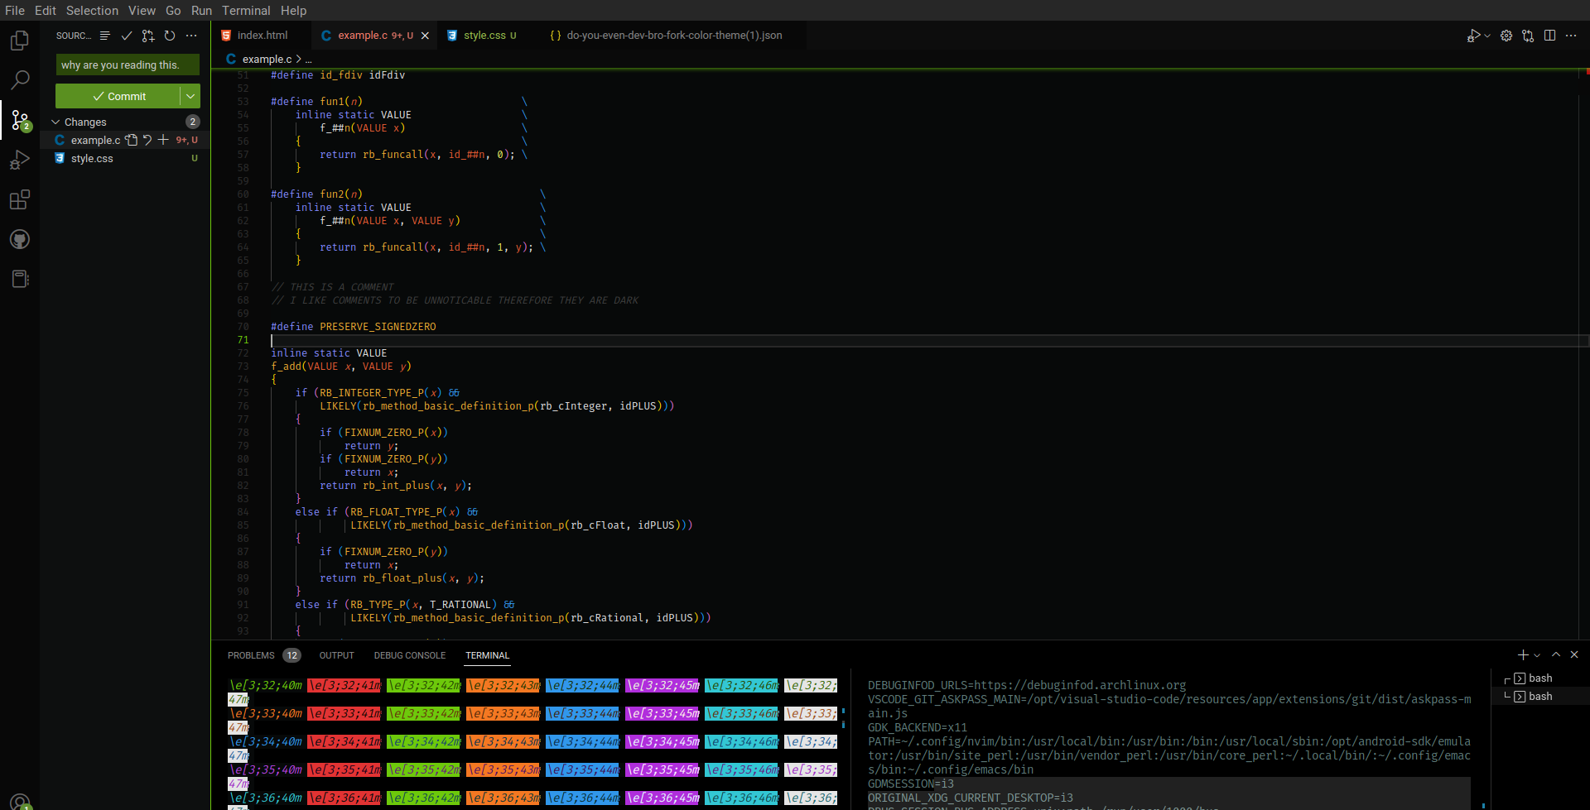1590x810 pixels.
Task: Click the gear icon in the editor title bar
Action: 1506,36
